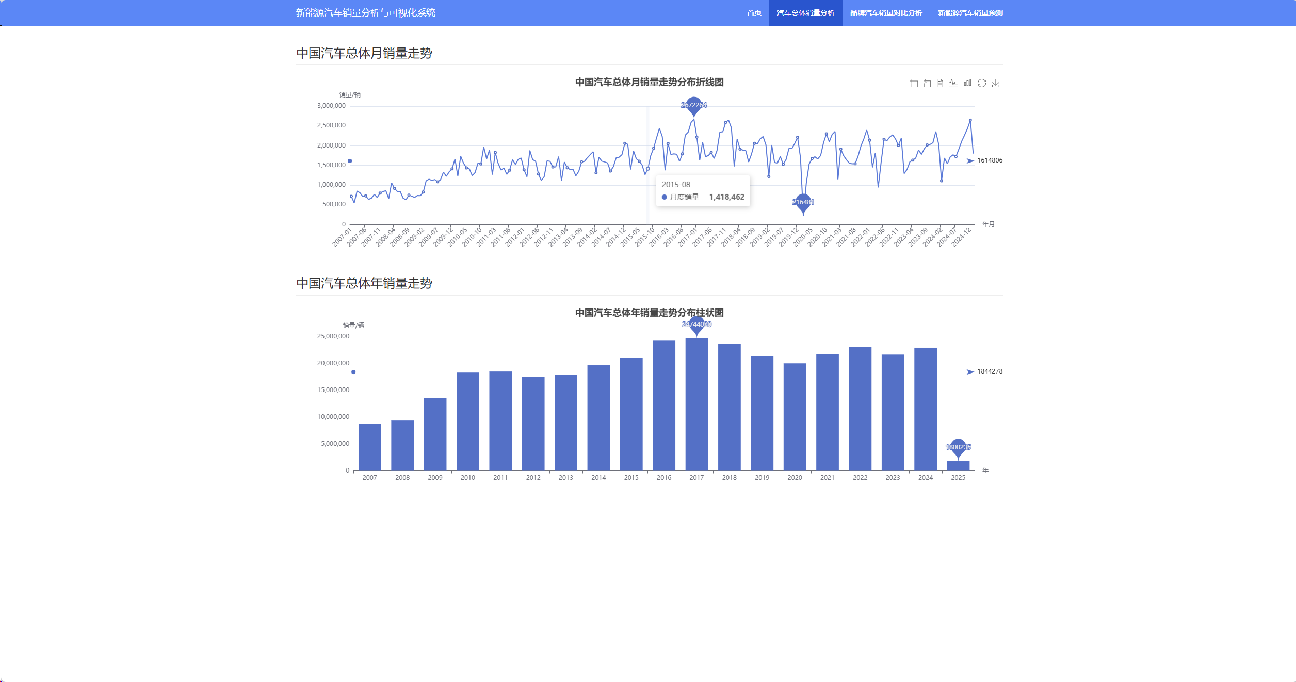Viewport: 1296px width, 682px height.
Task: Click the site title 新能源汽车销量分析与可视化系统
Action: coord(365,13)
